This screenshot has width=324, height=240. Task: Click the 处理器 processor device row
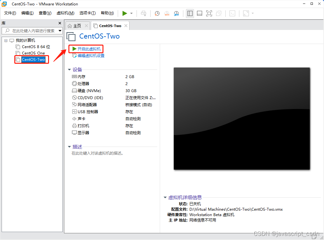coord(114,84)
